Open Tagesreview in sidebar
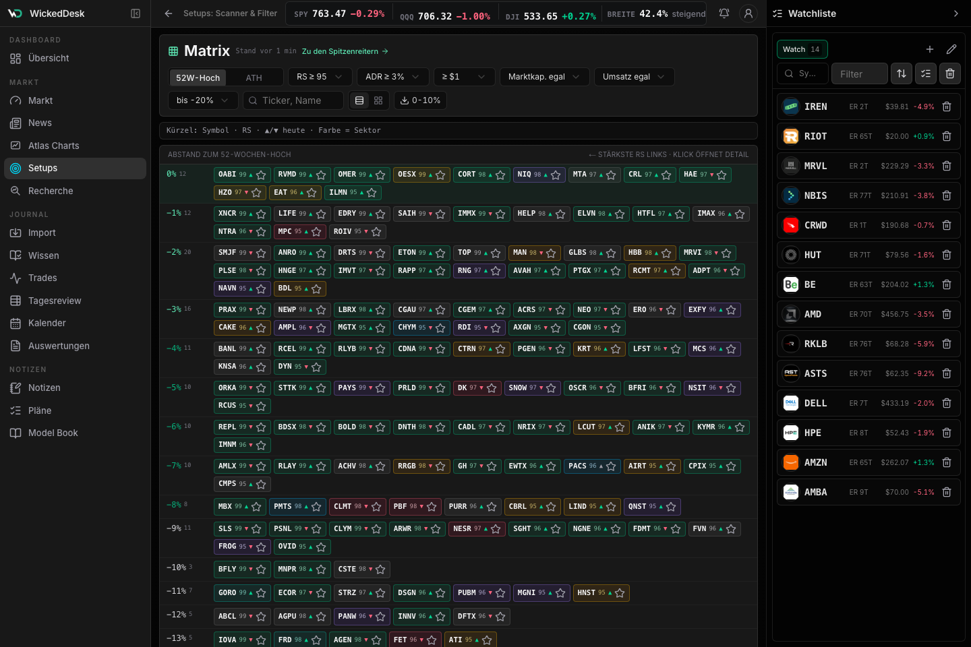This screenshot has width=971, height=647. pyautogui.click(x=75, y=301)
